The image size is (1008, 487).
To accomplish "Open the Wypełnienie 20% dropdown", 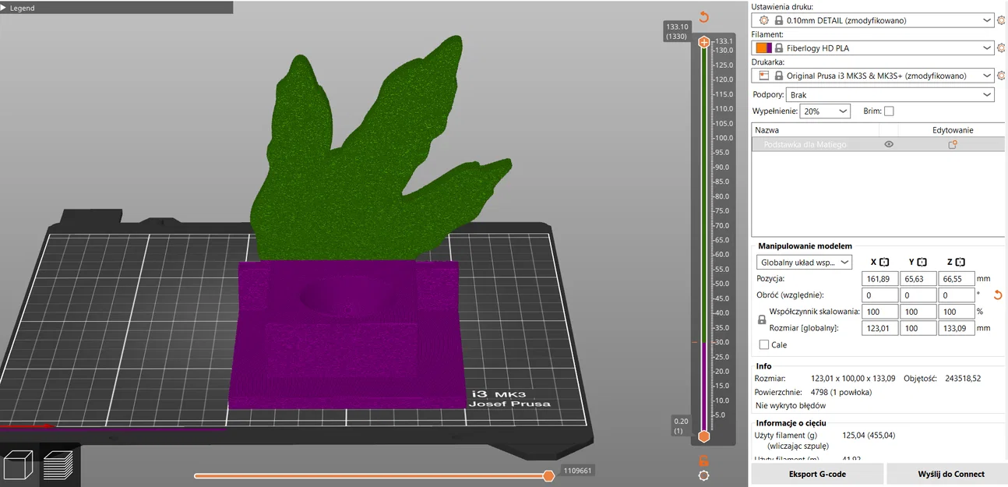I will pos(826,111).
